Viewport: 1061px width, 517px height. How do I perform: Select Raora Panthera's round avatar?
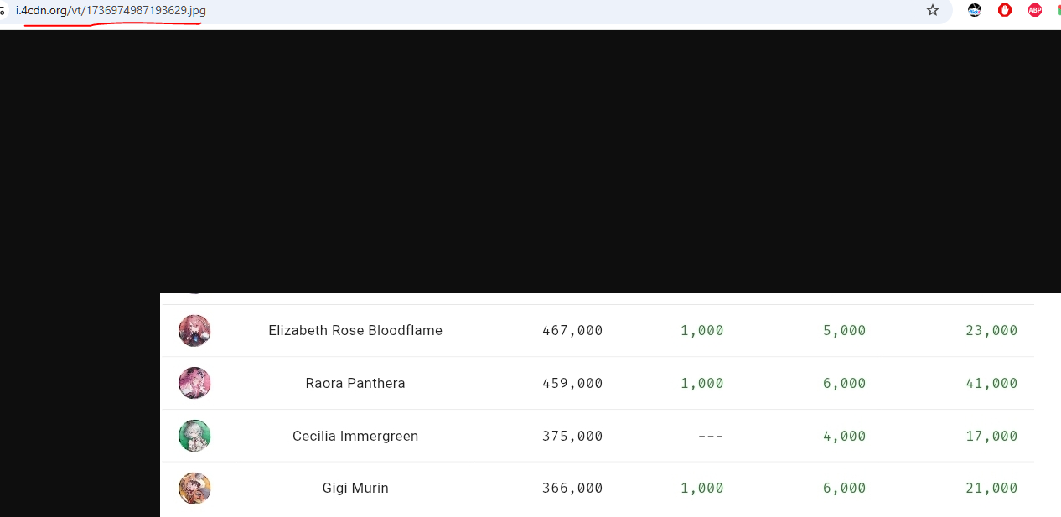pos(194,383)
